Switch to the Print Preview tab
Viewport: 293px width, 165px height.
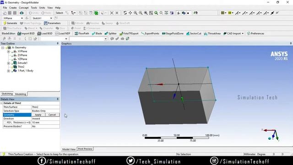tap(85, 149)
